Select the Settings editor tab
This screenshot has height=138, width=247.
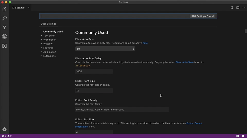coord(20,7)
